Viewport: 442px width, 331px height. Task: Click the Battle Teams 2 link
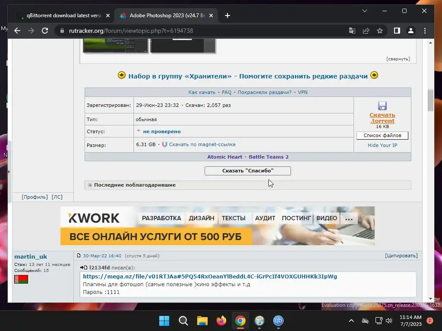268,157
